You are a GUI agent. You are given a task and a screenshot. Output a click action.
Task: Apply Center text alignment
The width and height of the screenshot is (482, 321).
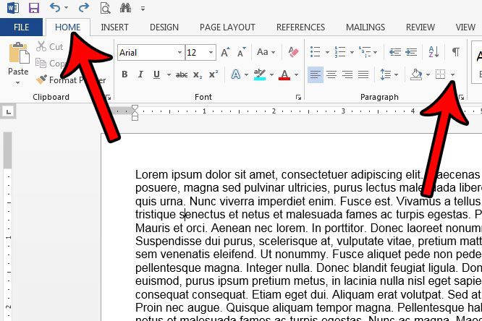point(331,74)
